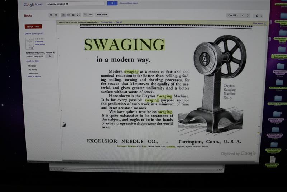Zoom in using the first magnifier icon

[x=51, y=15]
